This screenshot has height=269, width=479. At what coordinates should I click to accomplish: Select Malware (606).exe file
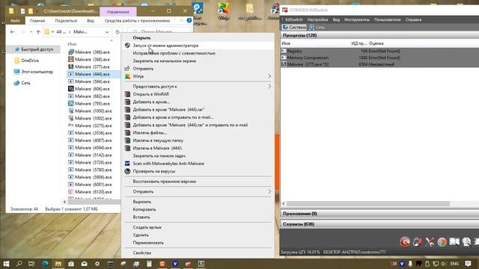pyautogui.click(x=89, y=89)
